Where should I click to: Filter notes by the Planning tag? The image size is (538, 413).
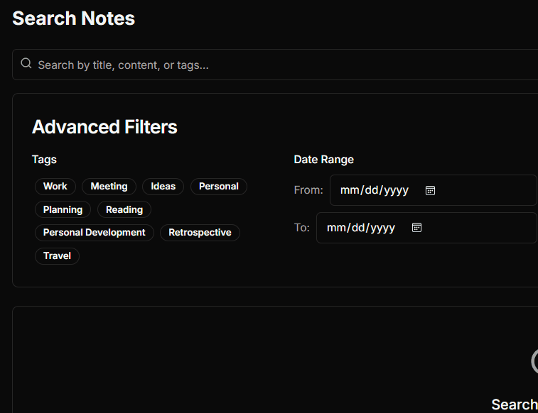tap(63, 209)
